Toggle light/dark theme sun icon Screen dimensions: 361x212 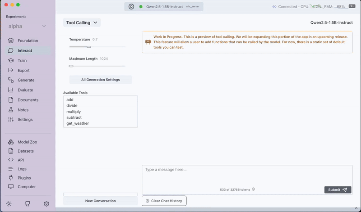coord(9,203)
